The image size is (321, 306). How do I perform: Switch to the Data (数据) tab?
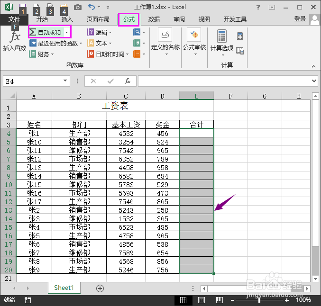[x=154, y=19]
